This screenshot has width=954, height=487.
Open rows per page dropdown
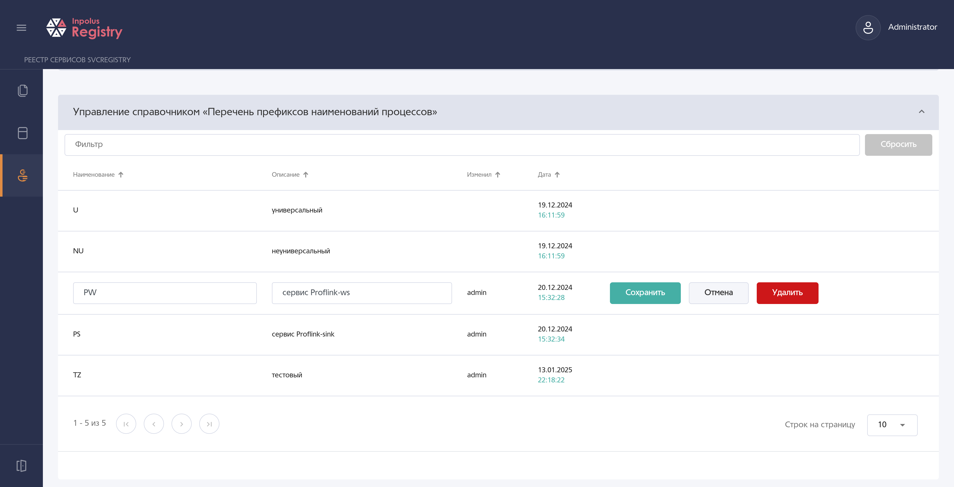click(x=892, y=425)
